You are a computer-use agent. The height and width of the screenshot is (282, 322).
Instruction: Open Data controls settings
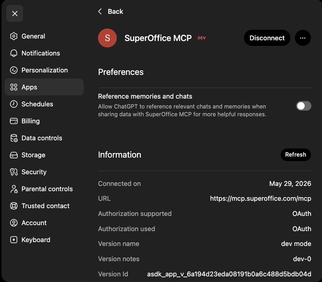[x=44, y=138]
